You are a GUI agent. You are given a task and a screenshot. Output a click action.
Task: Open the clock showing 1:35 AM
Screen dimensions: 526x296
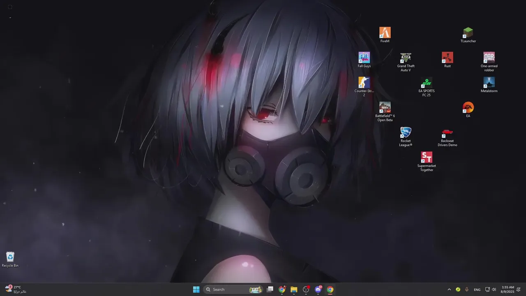pos(508,289)
